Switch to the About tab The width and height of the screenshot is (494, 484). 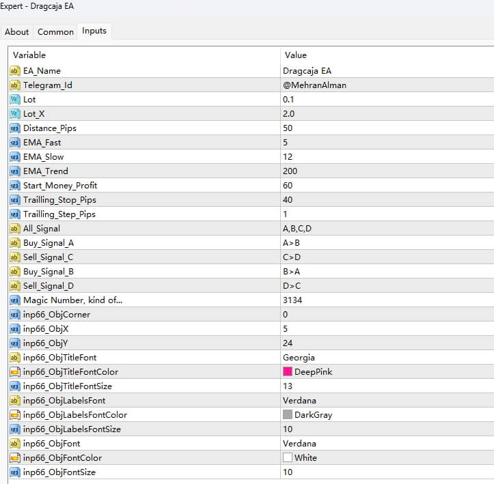pos(17,32)
